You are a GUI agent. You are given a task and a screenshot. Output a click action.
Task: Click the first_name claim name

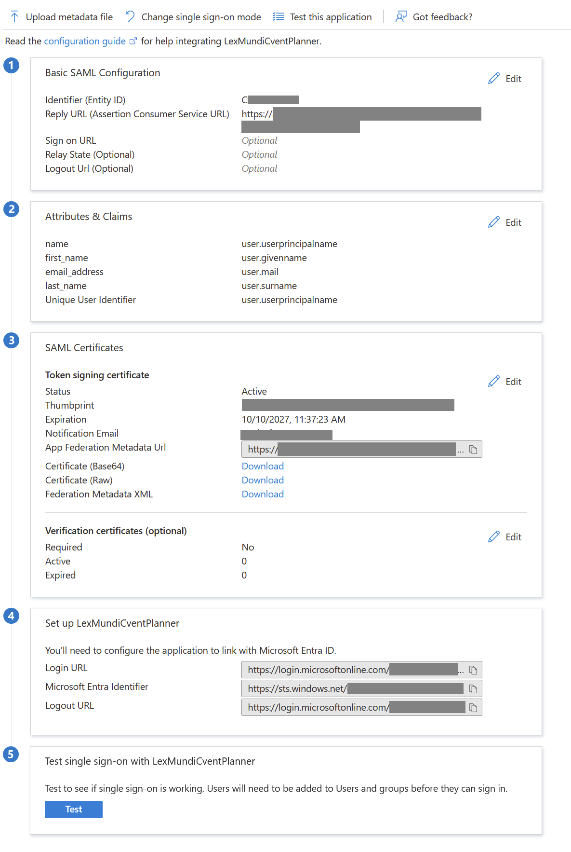(66, 258)
